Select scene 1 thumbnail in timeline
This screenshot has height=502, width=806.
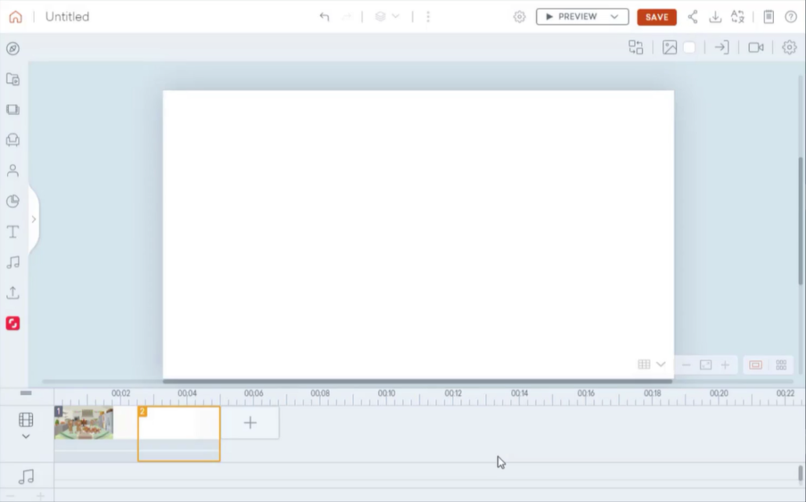tap(84, 423)
